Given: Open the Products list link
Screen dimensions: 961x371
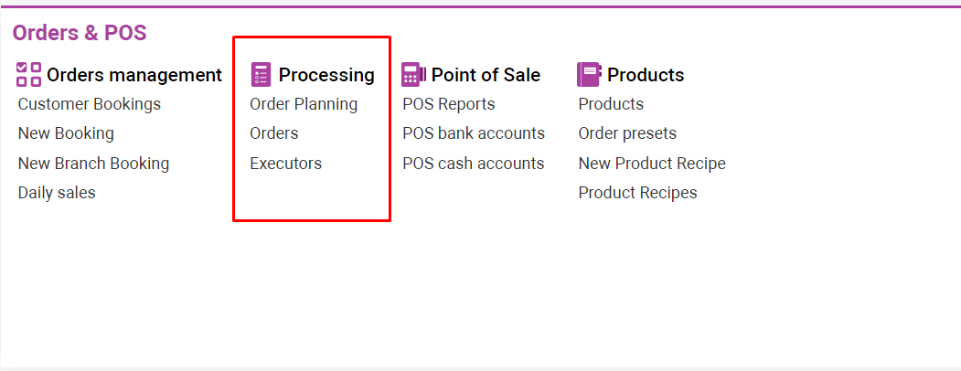Looking at the screenshot, I should [611, 104].
